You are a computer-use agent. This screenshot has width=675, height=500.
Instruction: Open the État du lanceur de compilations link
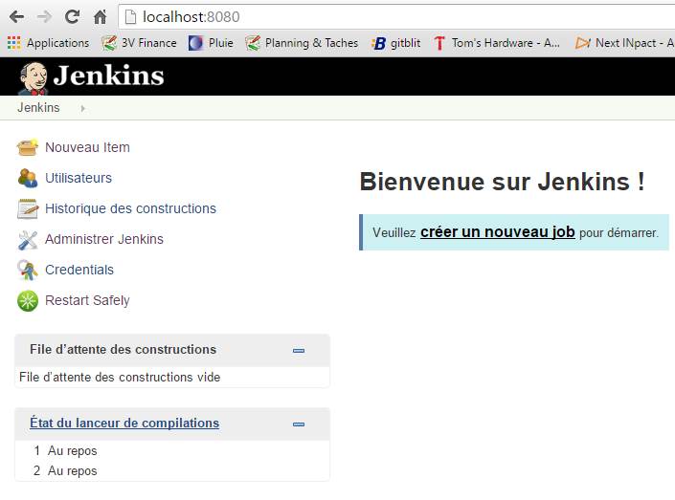click(124, 423)
